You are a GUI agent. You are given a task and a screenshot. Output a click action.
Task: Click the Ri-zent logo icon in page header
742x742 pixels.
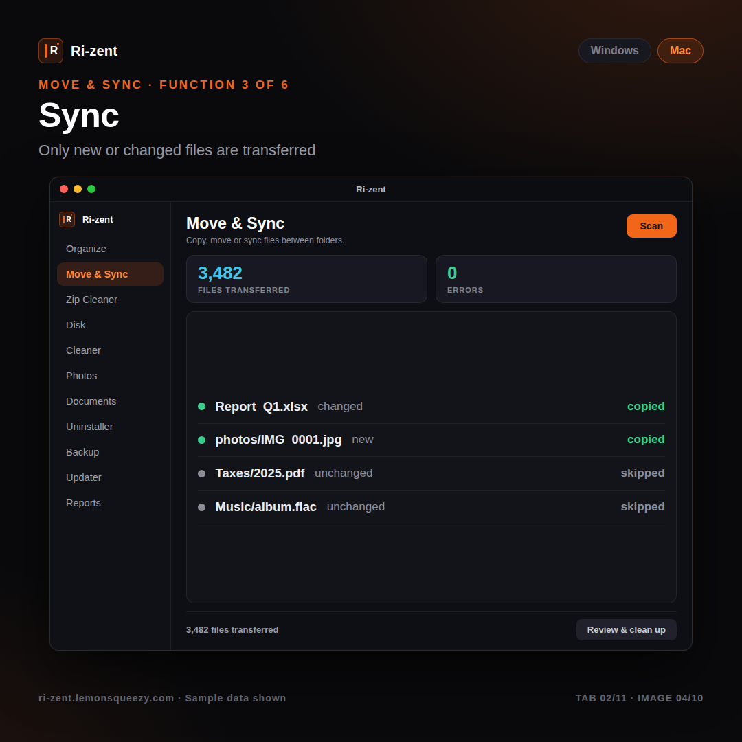[x=51, y=51]
